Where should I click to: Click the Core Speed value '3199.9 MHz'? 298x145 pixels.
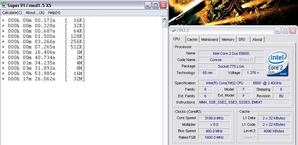[214, 118]
